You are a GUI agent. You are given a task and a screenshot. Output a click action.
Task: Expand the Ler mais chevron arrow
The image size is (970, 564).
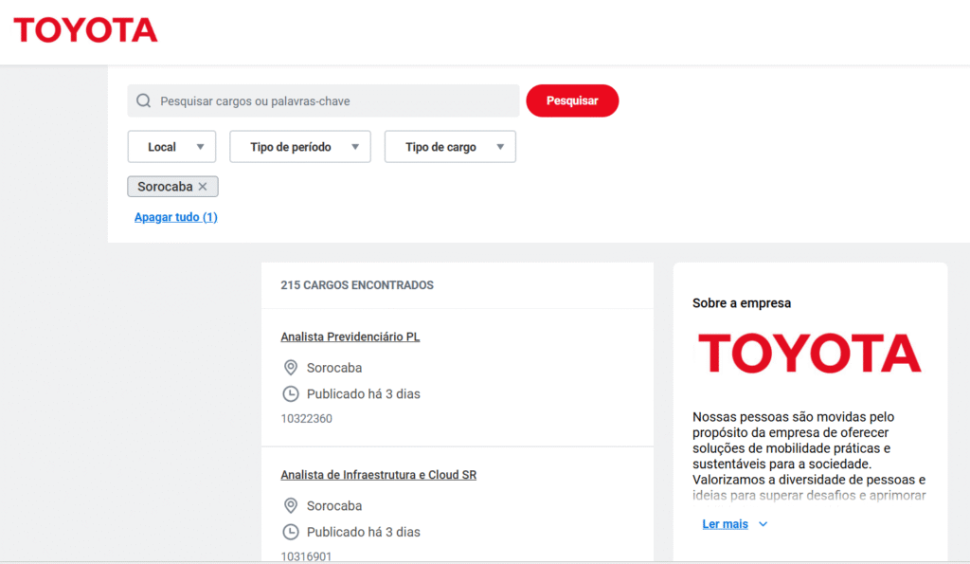pyautogui.click(x=763, y=524)
